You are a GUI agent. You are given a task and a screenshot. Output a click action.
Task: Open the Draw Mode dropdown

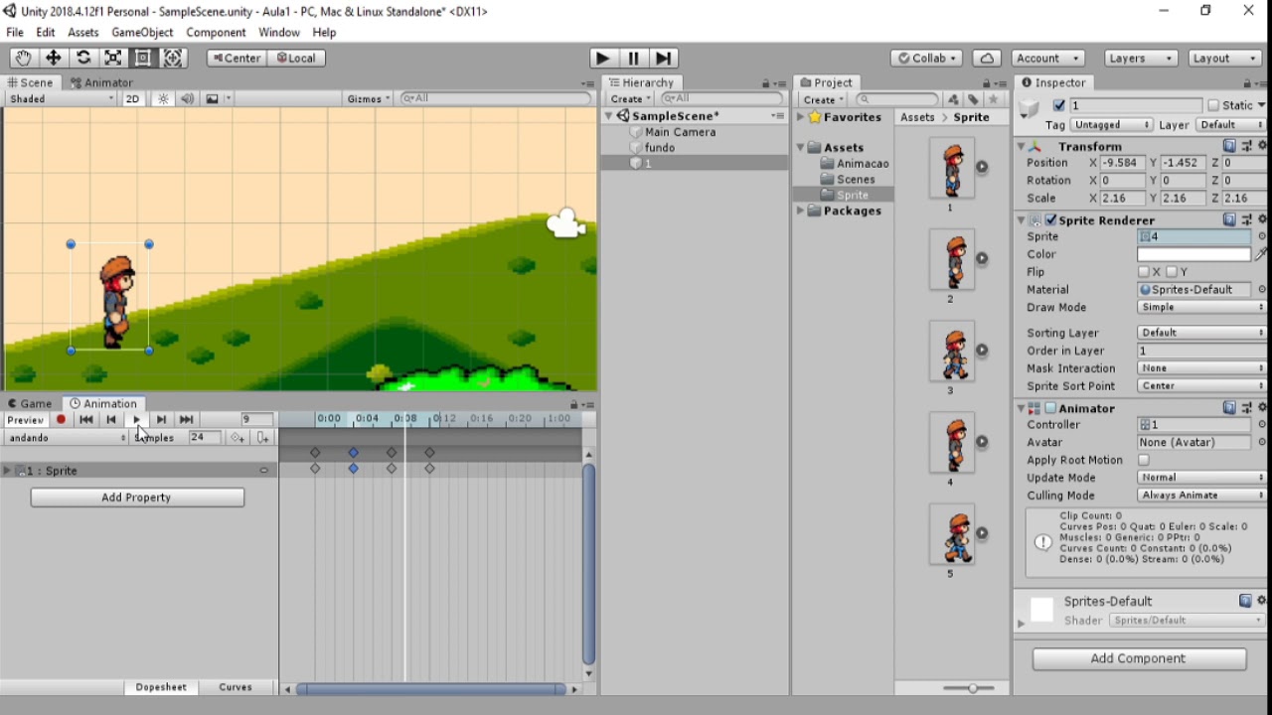click(x=1201, y=308)
